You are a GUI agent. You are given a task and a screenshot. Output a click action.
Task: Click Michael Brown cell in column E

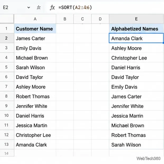(136, 125)
